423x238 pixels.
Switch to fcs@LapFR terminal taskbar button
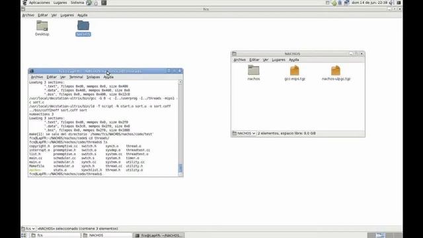coord(159,235)
